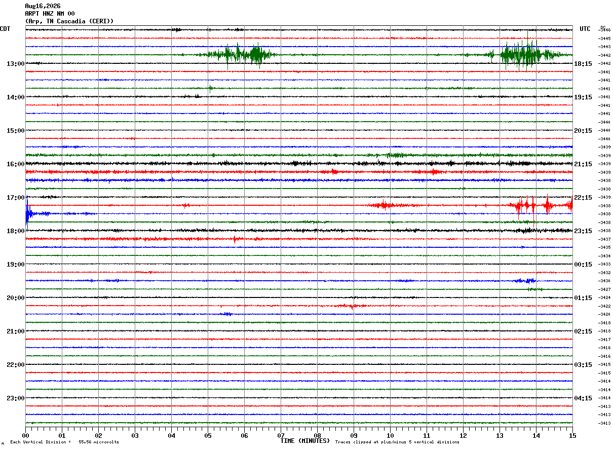Click the 13:00 CDT time label
This screenshot has width=613, height=449.
coord(15,64)
